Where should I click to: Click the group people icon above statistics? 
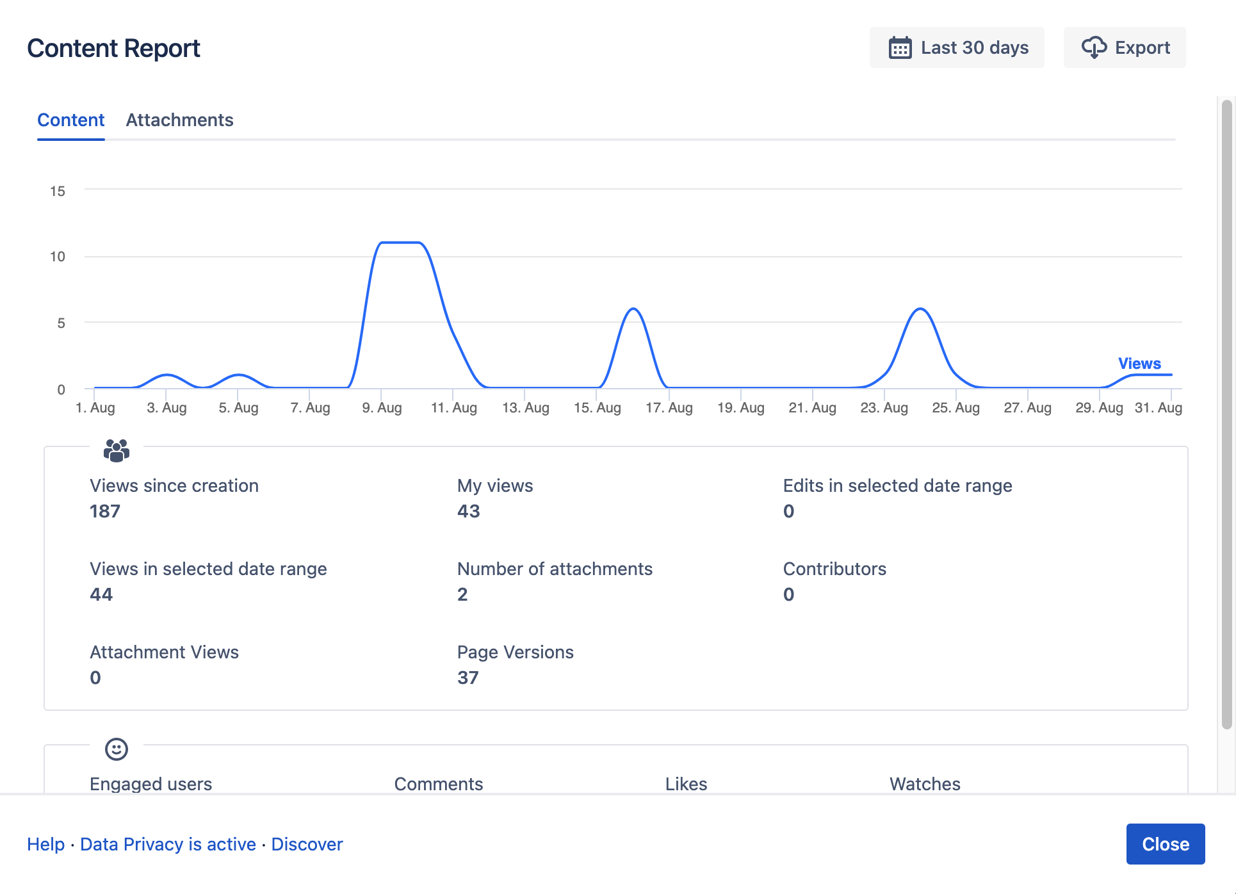click(117, 451)
